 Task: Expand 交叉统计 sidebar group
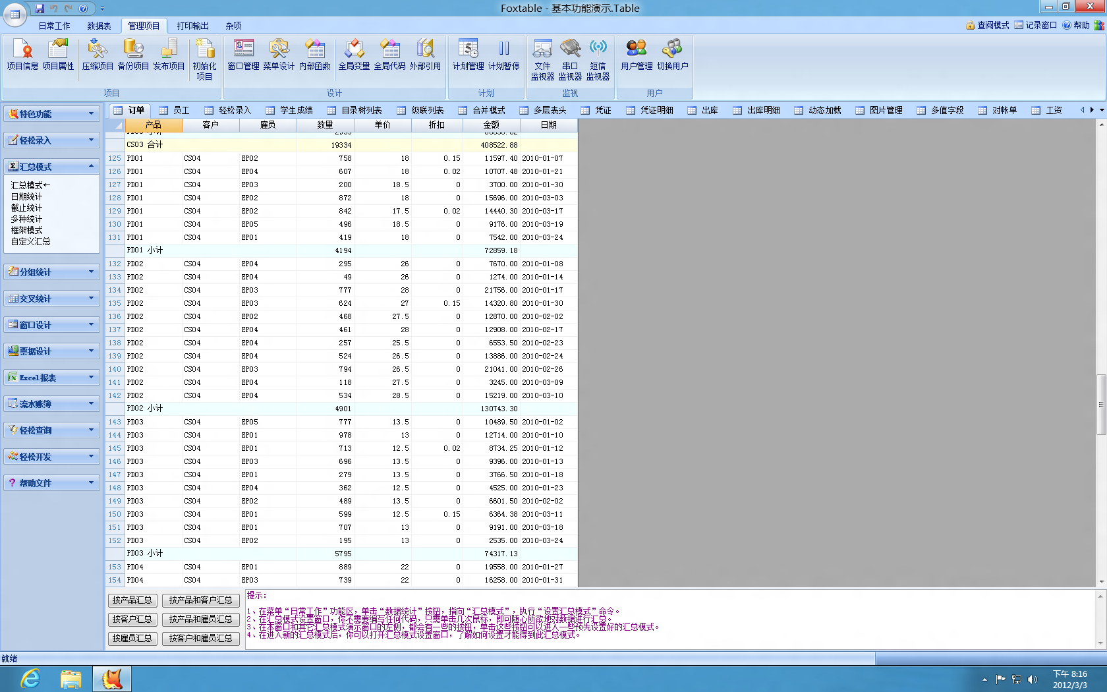pyautogui.click(x=51, y=298)
